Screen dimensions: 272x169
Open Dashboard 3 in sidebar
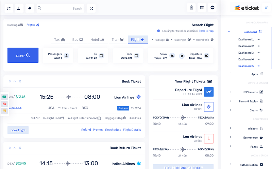click(x=246, y=53)
